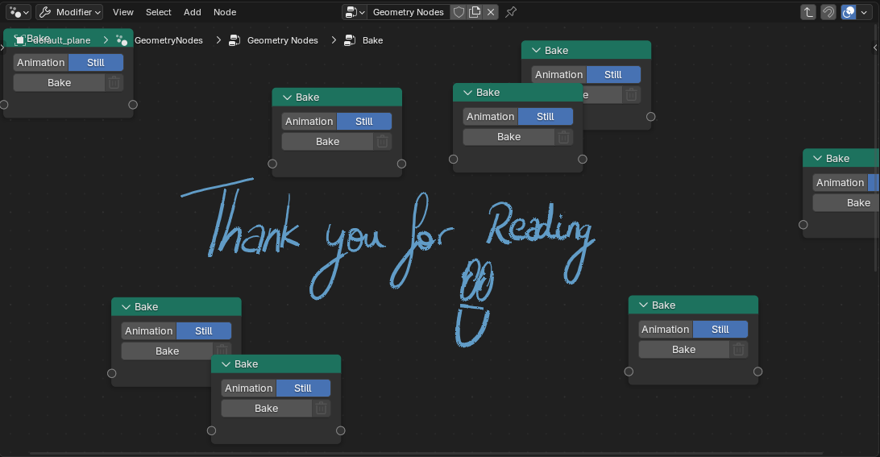Screen dimensions: 880x457
Task: Click Bake button on the node below 'Reading'
Action: [x=683, y=349]
